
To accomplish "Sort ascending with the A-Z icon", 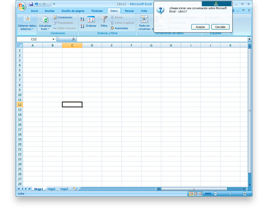I will click(82, 19).
